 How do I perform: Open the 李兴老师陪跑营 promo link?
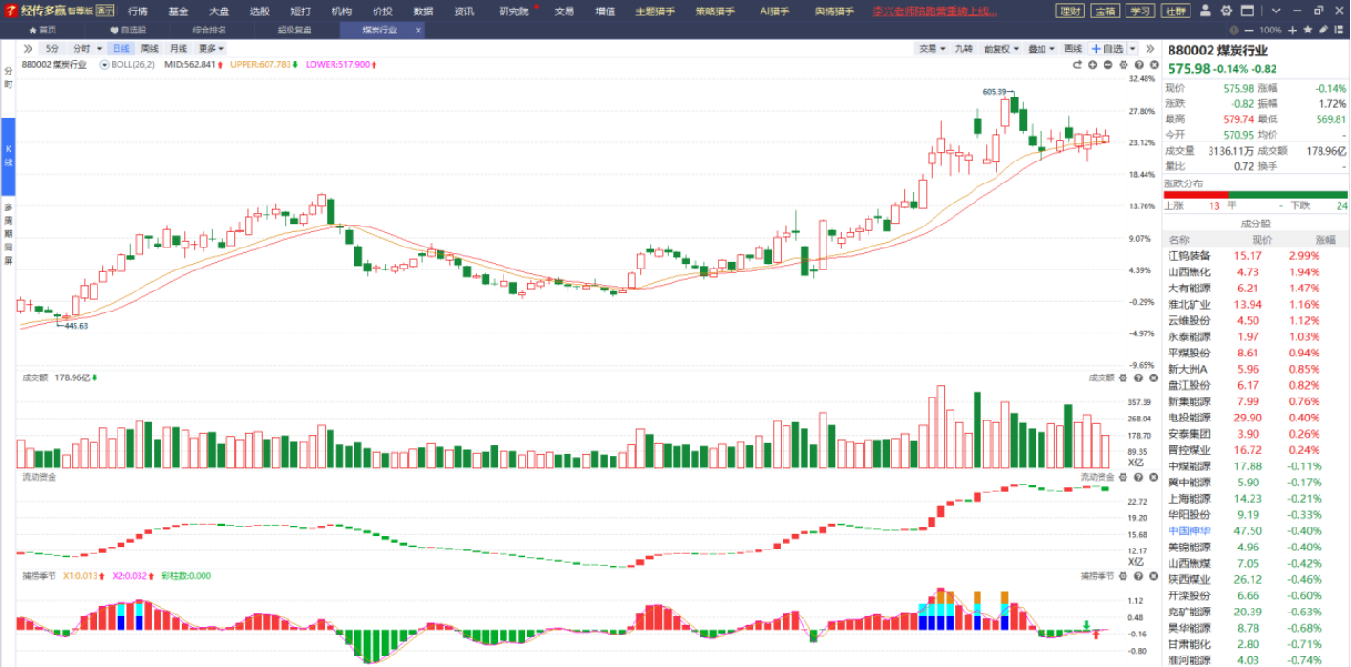[934, 11]
